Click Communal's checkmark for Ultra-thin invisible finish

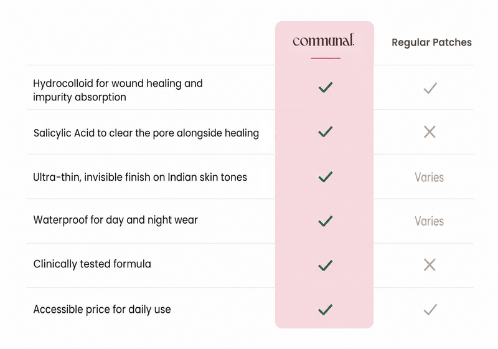tap(326, 177)
